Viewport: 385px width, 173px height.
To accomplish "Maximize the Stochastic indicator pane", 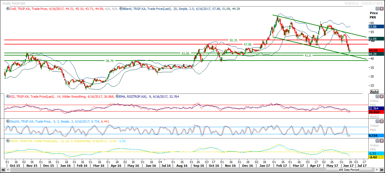I will coord(377,121).
